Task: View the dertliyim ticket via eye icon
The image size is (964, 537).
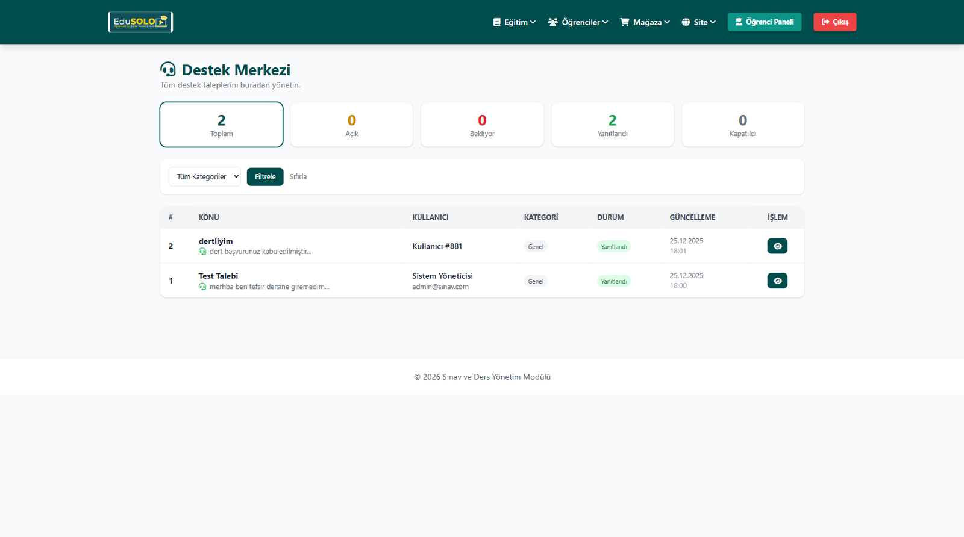Action: tap(777, 246)
